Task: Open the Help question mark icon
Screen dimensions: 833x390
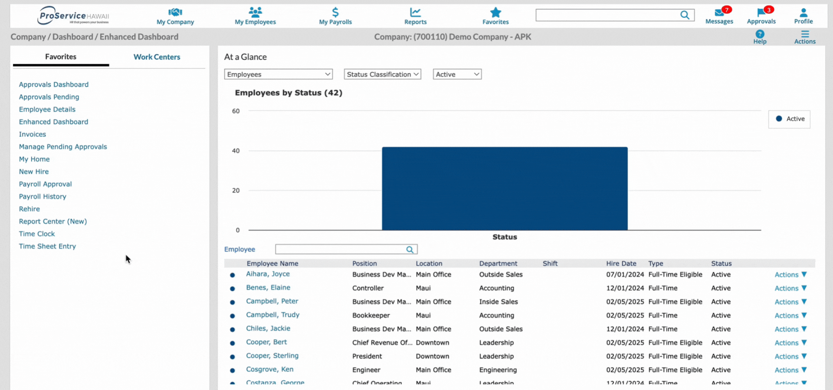Action: 760,34
